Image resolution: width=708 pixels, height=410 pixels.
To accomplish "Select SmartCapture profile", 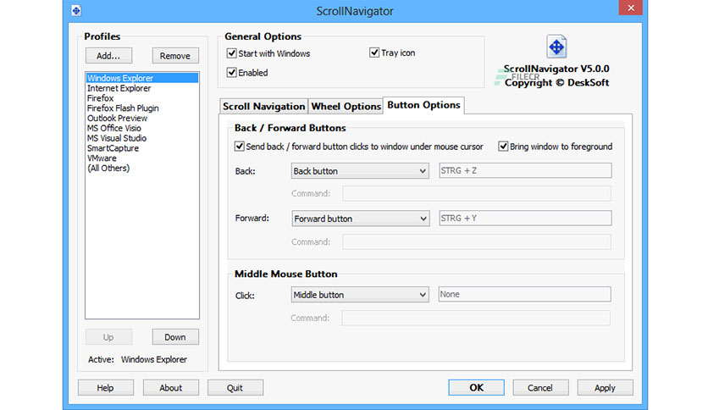I will pos(141,148).
